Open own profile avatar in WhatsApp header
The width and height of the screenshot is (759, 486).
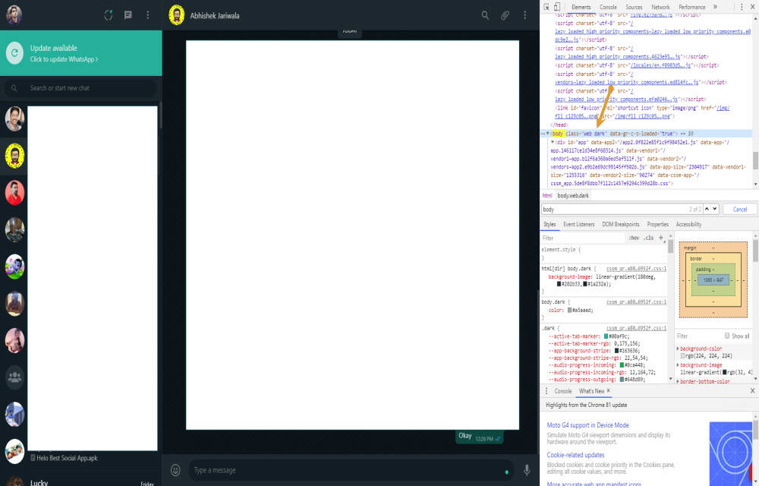(14, 15)
